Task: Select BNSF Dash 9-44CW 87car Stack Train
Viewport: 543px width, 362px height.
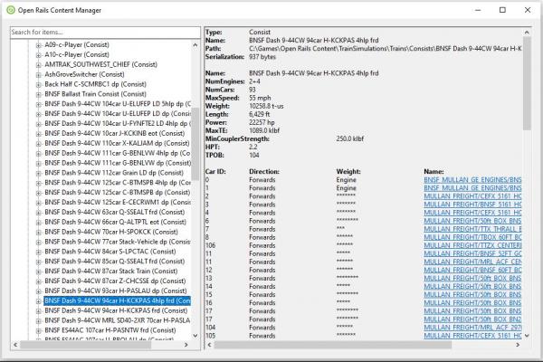Action: coord(110,271)
